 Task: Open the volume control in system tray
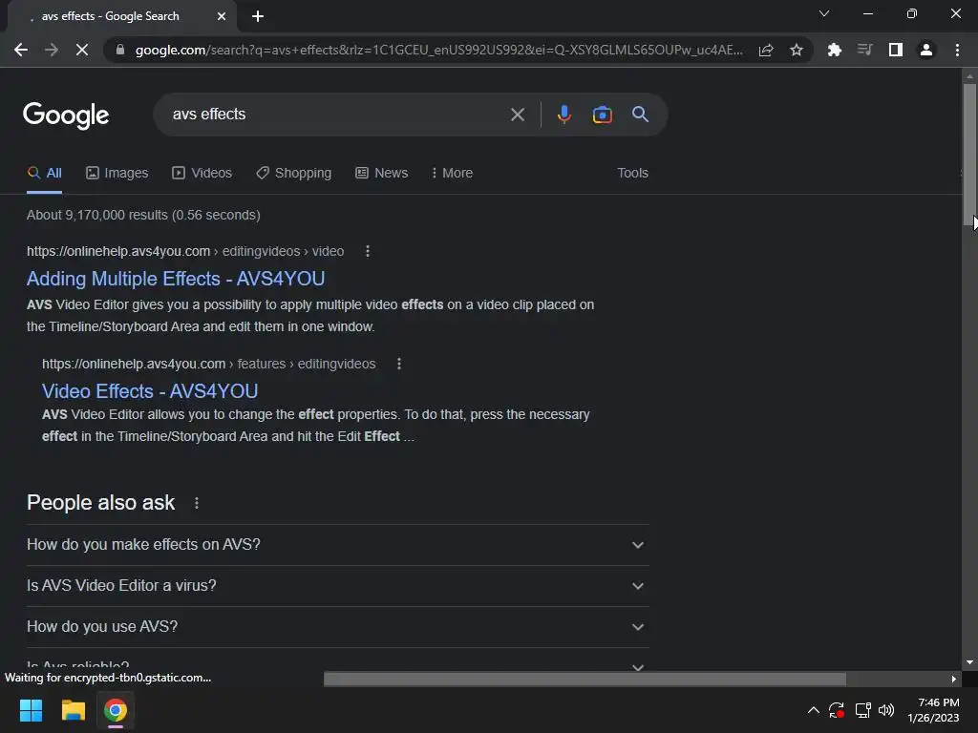(886, 710)
